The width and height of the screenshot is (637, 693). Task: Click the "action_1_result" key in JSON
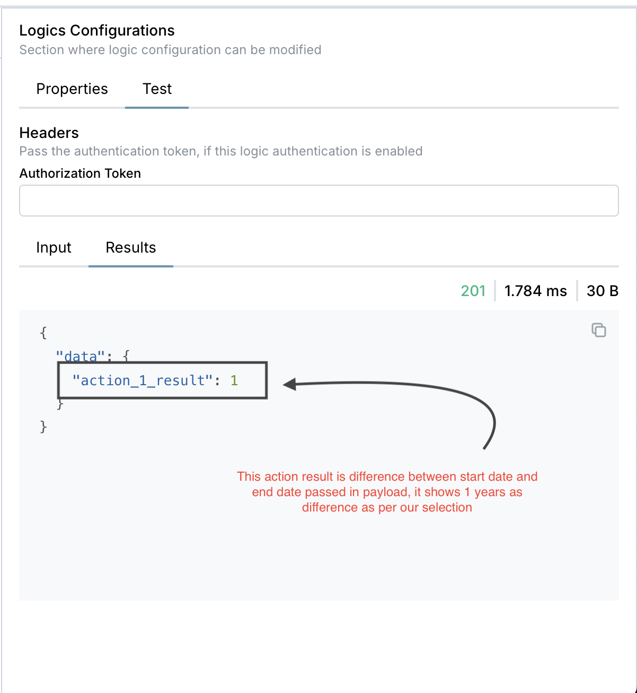[x=143, y=380]
